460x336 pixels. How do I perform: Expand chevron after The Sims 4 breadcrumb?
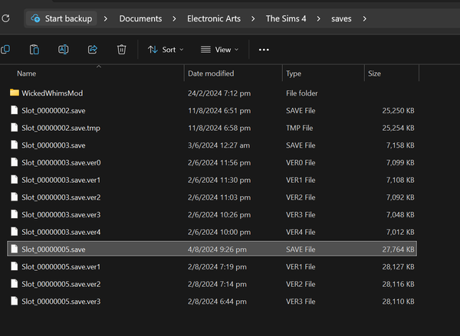318,18
